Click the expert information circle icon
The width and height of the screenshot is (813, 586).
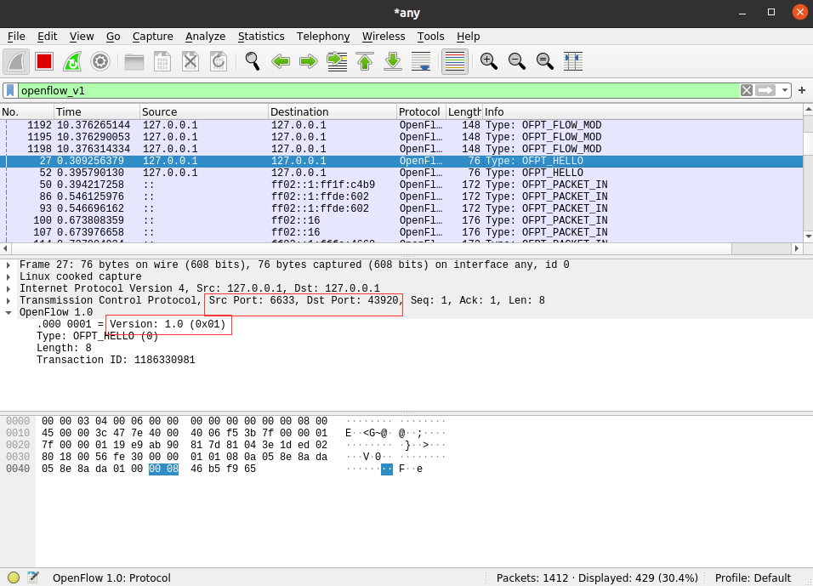point(14,577)
